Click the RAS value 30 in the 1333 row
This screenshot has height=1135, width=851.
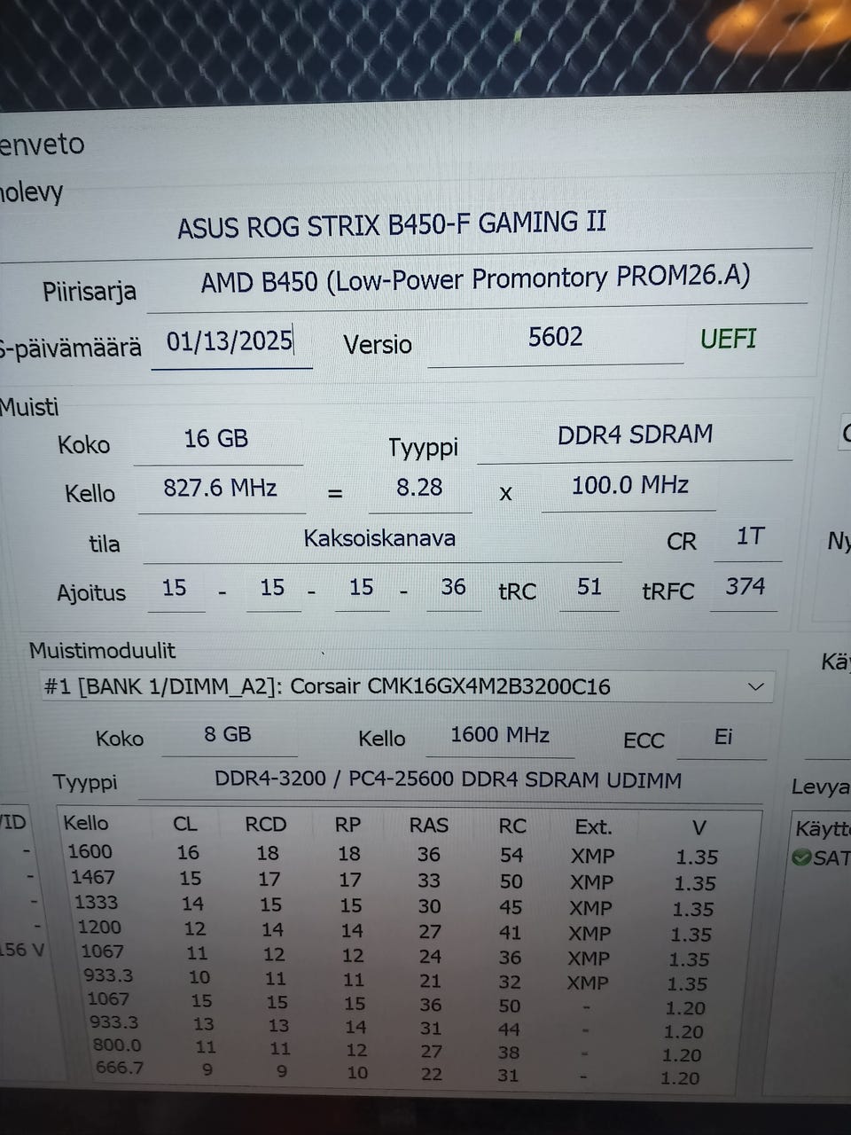click(x=430, y=906)
